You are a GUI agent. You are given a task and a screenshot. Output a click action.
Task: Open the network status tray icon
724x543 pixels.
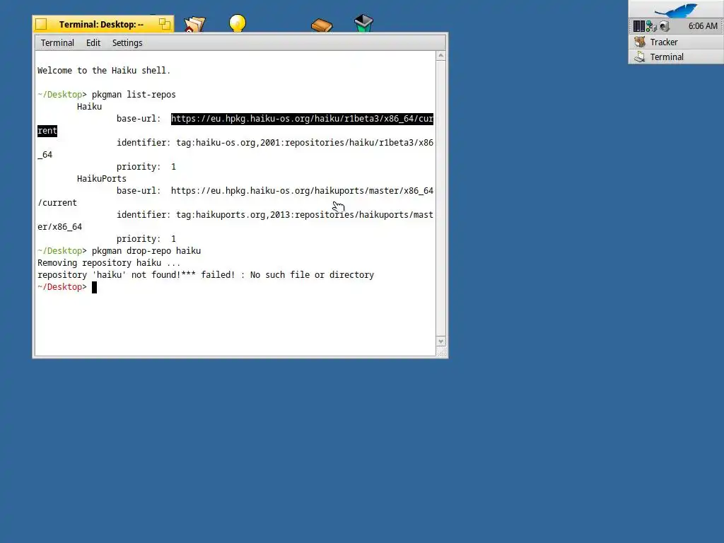point(651,26)
